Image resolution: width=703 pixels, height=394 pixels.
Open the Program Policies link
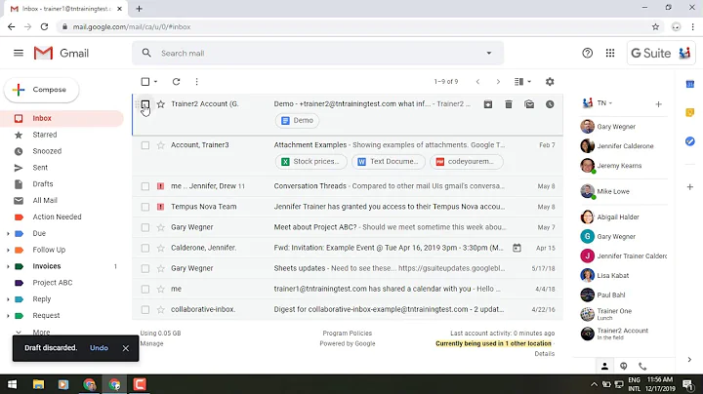pyautogui.click(x=347, y=334)
